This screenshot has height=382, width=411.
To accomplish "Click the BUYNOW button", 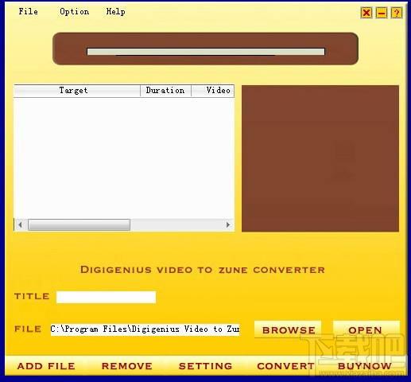I will 365,366.
